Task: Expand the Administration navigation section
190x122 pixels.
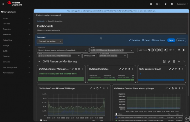Action: pyautogui.click(x=16, y=73)
